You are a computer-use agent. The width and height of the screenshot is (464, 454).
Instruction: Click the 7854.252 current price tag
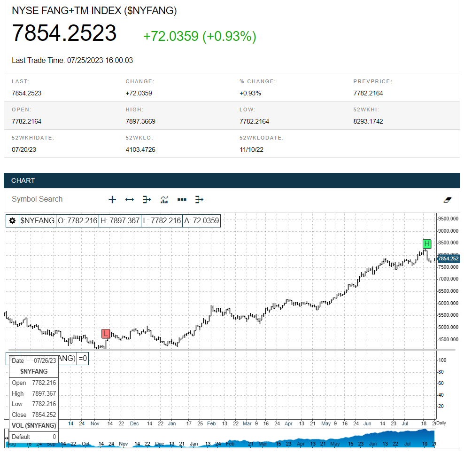click(x=448, y=258)
